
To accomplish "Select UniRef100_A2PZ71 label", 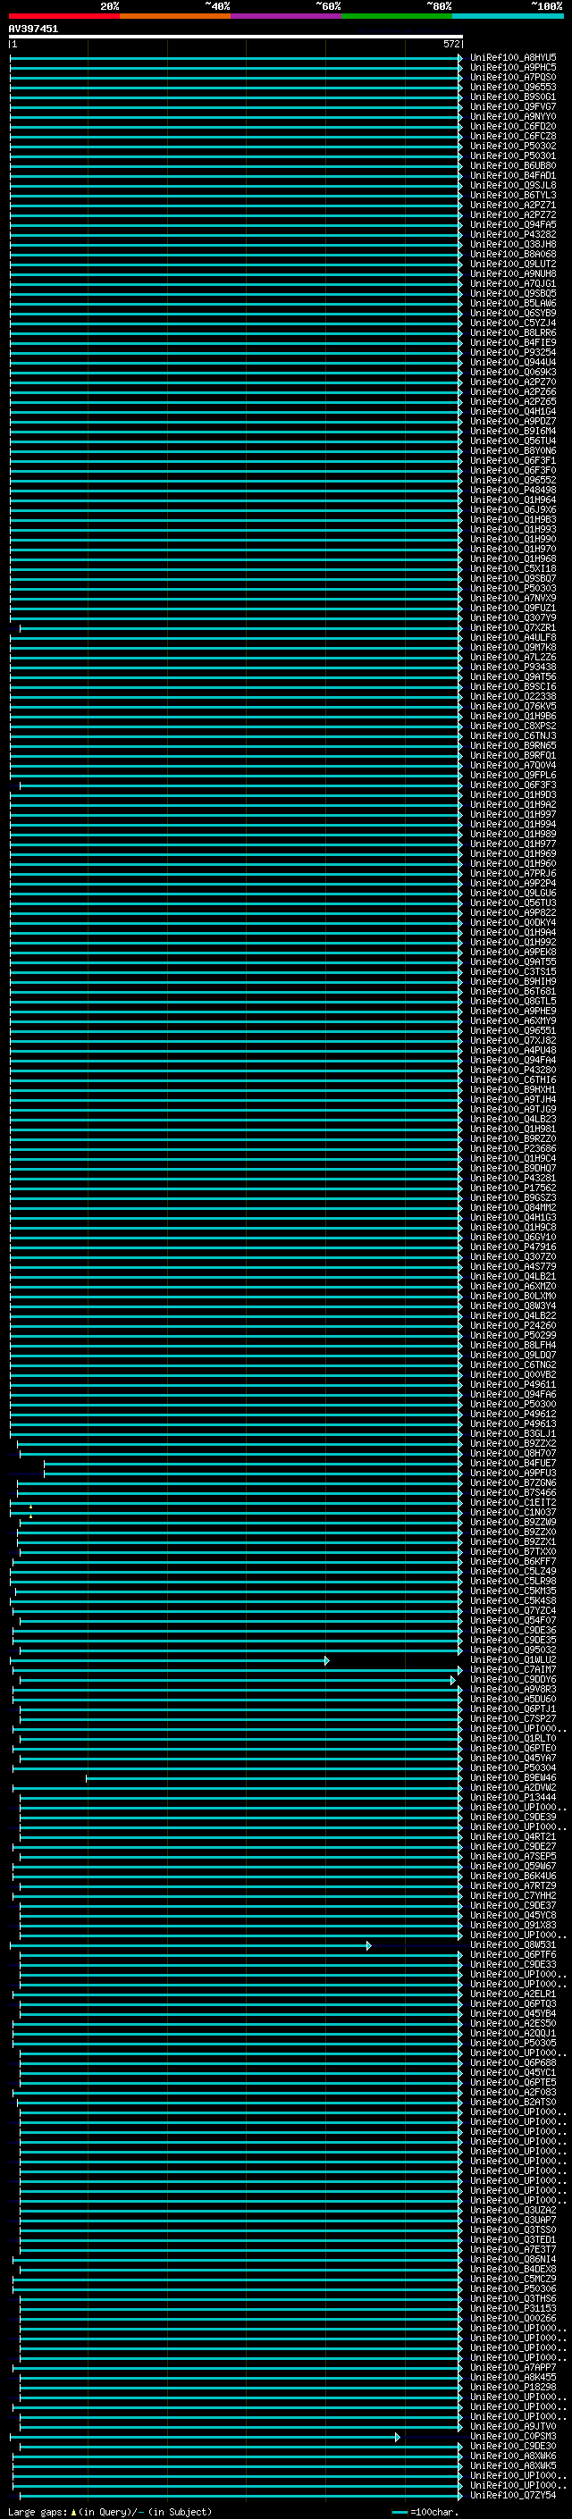I will (x=513, y=206).
